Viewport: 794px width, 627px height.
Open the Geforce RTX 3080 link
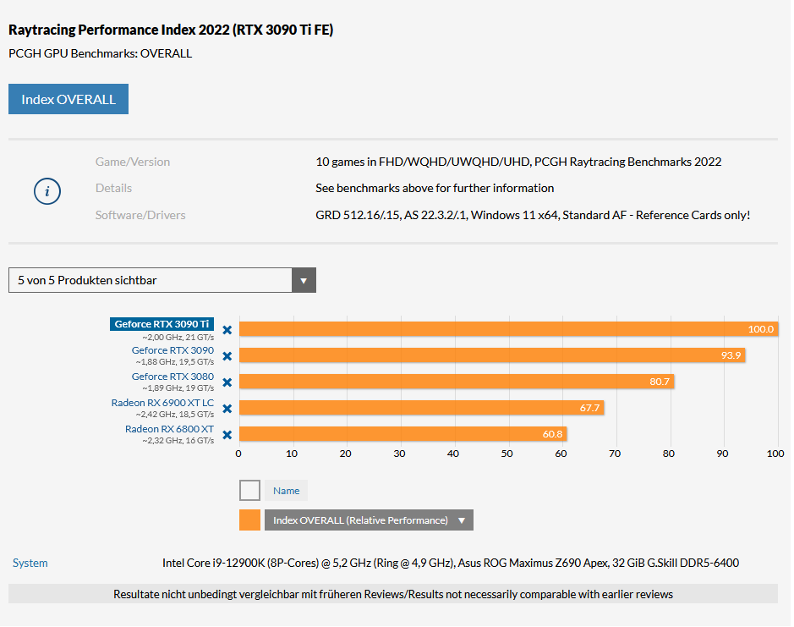pyautogui.click(x=173, y=378)
